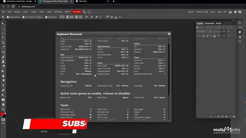Select the Rectangle shape tool
The height and width of the screenshot is (138, 246).
[3, 100]
